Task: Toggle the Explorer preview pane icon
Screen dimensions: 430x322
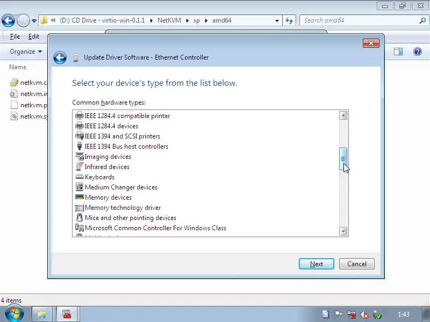Action: coord(398,52)
